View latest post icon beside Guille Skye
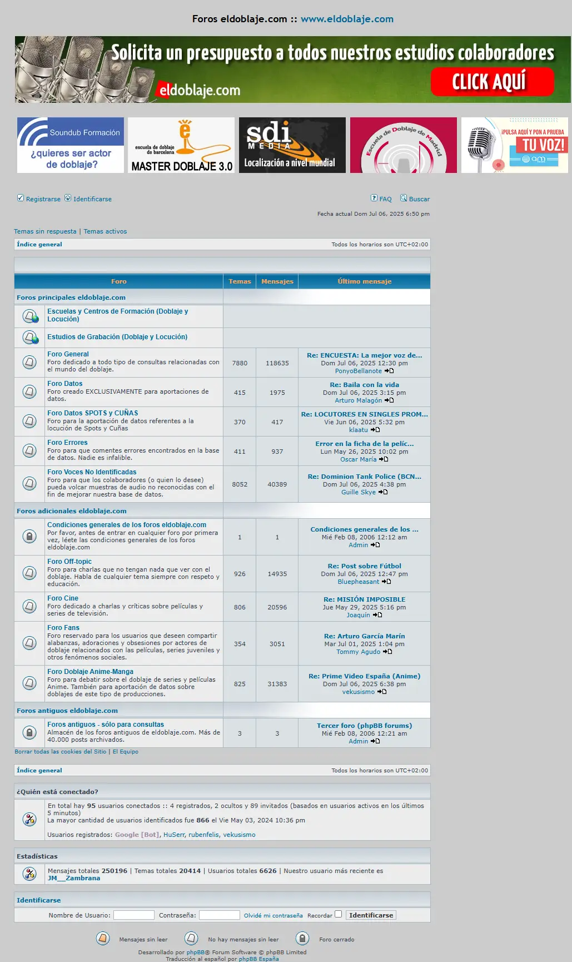Image resolution: width=572 pixels, height=962 pixels. coord(383,492)
